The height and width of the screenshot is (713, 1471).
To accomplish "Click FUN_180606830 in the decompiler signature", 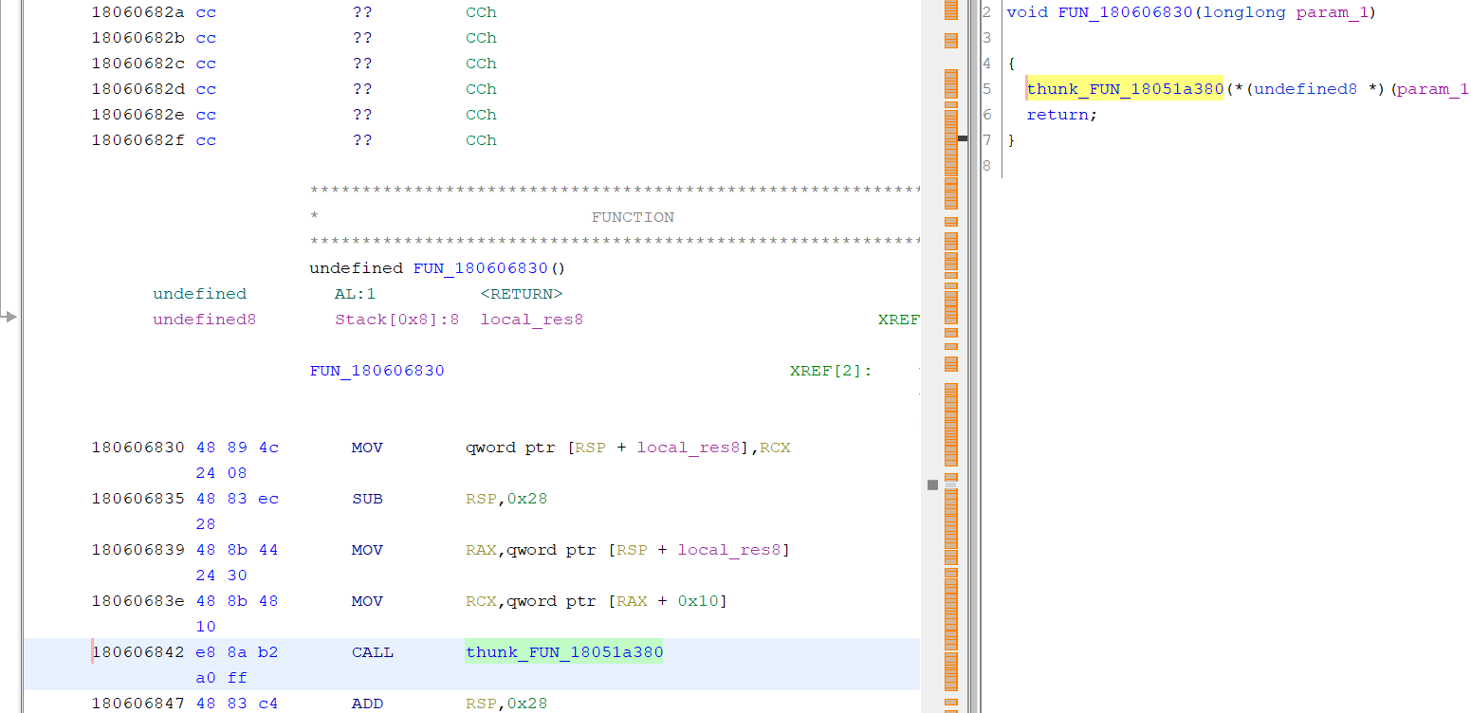I will (1124, 12).
